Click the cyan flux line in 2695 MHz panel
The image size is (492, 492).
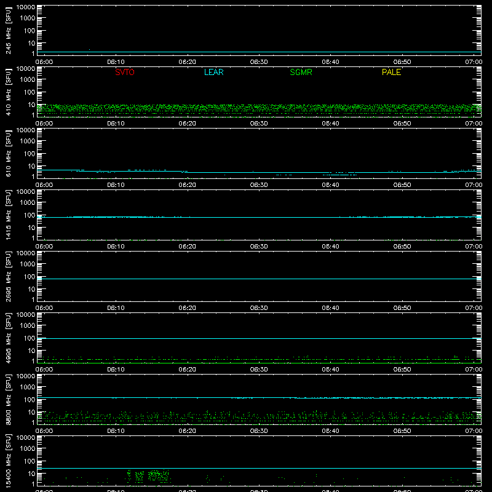[x=259, y=279]
